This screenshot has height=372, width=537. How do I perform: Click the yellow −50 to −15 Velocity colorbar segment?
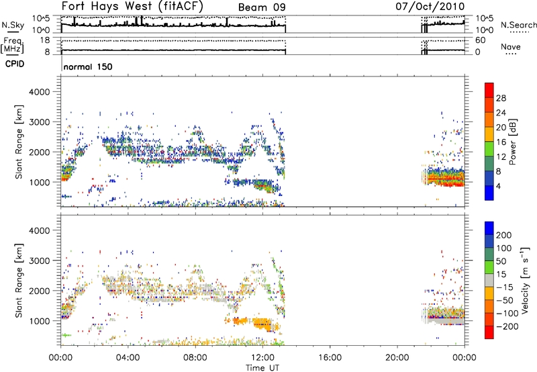point(489,293)
